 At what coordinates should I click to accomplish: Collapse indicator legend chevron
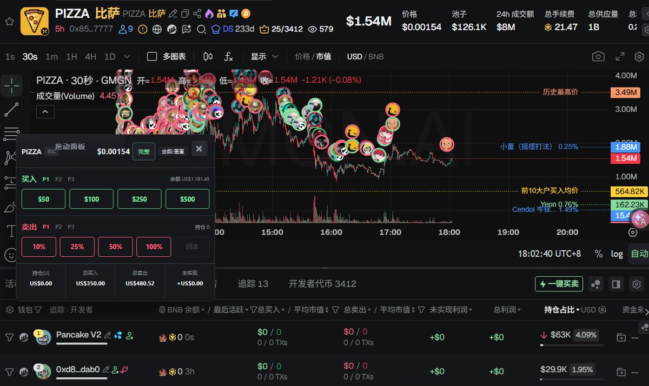(x=45, y=112)
